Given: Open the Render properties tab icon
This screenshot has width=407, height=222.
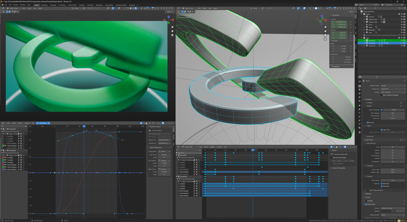Looking at the screenshot, I should coord(359,86).
